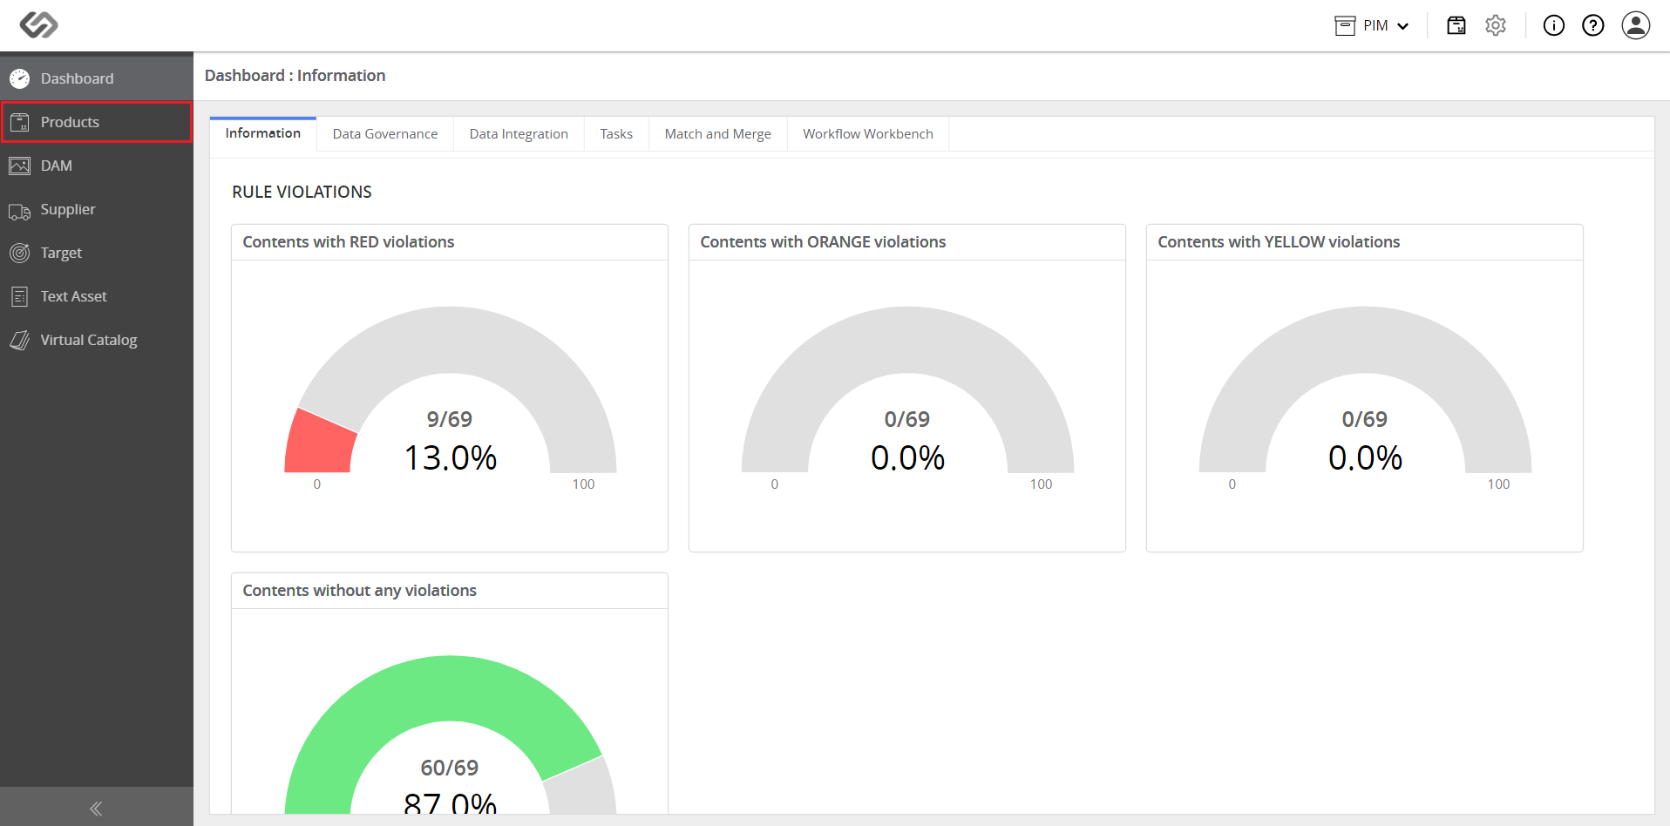
Task: Click the Dashboard gauge icon in sidebar
Action: 19,78
